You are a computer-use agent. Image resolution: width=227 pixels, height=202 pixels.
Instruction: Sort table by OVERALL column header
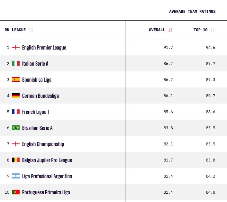157,30
